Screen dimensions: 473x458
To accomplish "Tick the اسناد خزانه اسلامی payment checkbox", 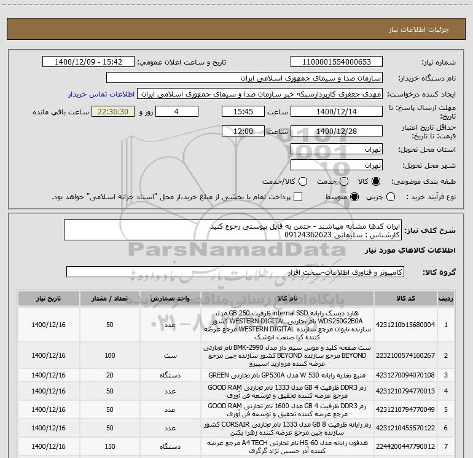I will [x=298, y=197].
